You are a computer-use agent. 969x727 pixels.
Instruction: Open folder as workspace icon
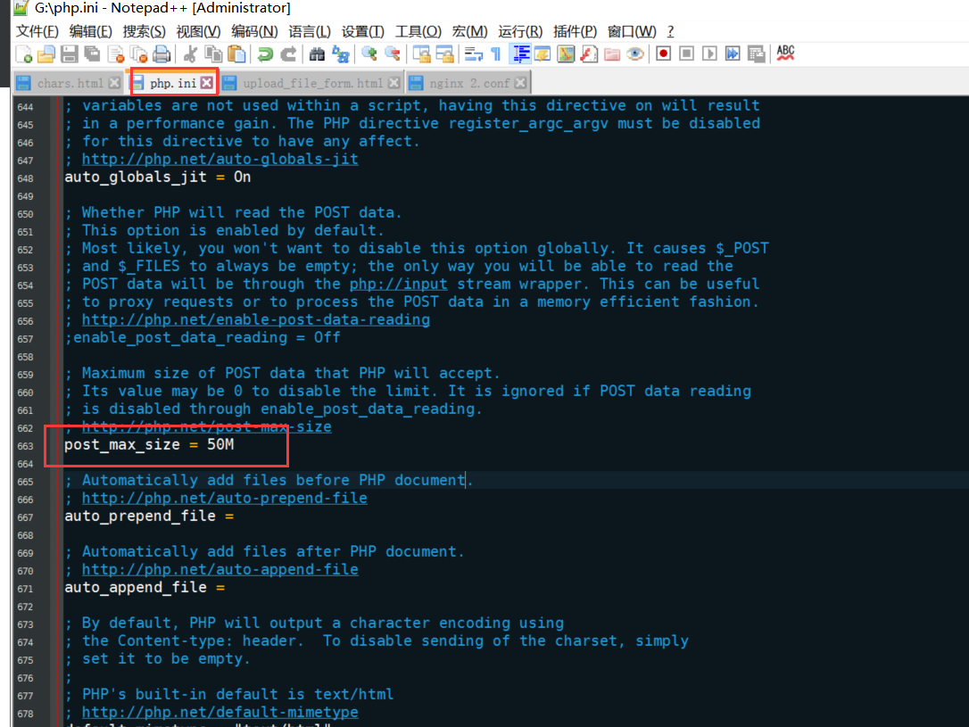[612, 54]
